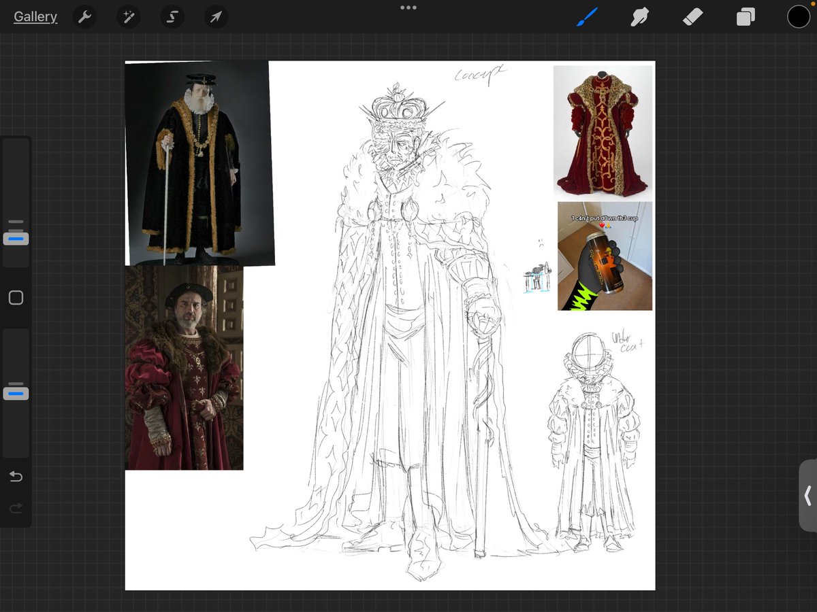
Task: Open the color picker swatch
Action: point(798,16)
